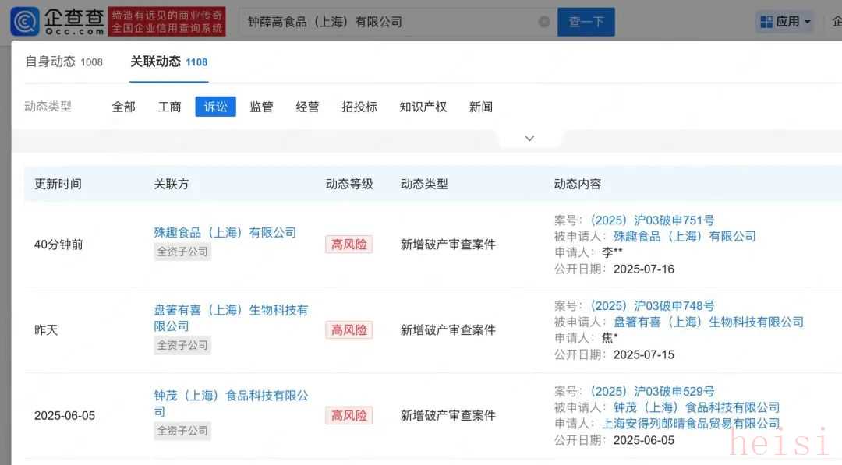Filter by 工商 category
The width and height of the screenshot is (842, 465).
tap(169, 107)
